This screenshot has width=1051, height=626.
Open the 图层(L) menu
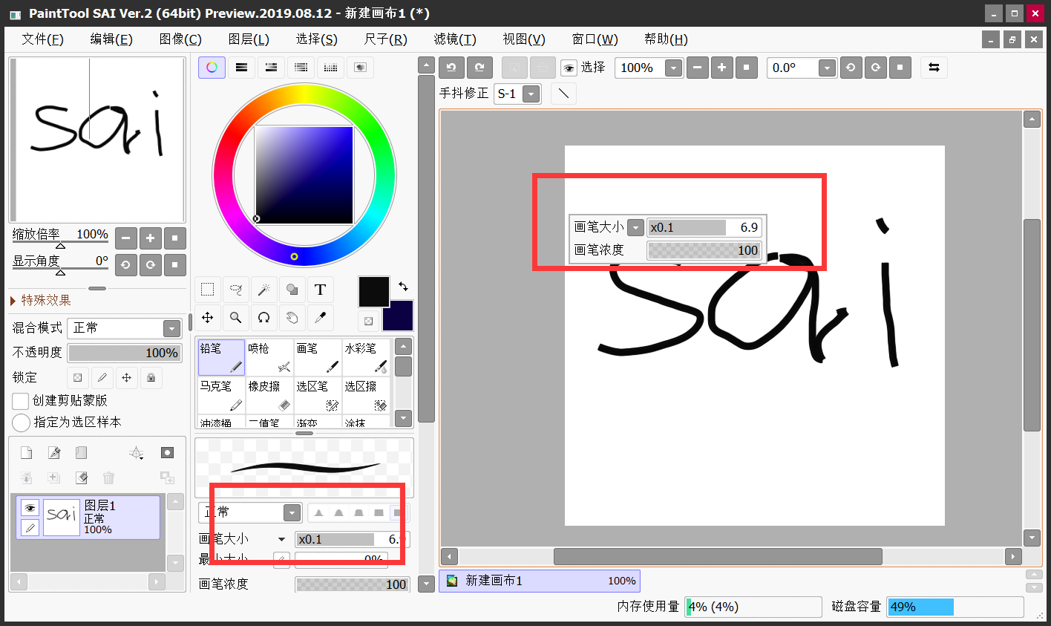point(249,39)
